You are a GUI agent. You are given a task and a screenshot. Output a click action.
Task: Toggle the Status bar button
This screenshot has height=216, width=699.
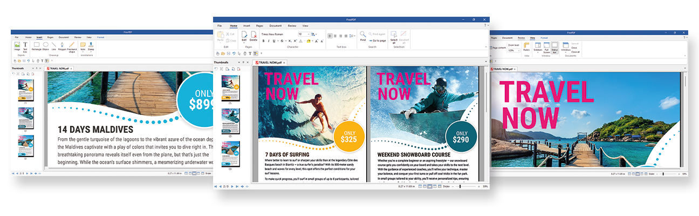(555, 47)
